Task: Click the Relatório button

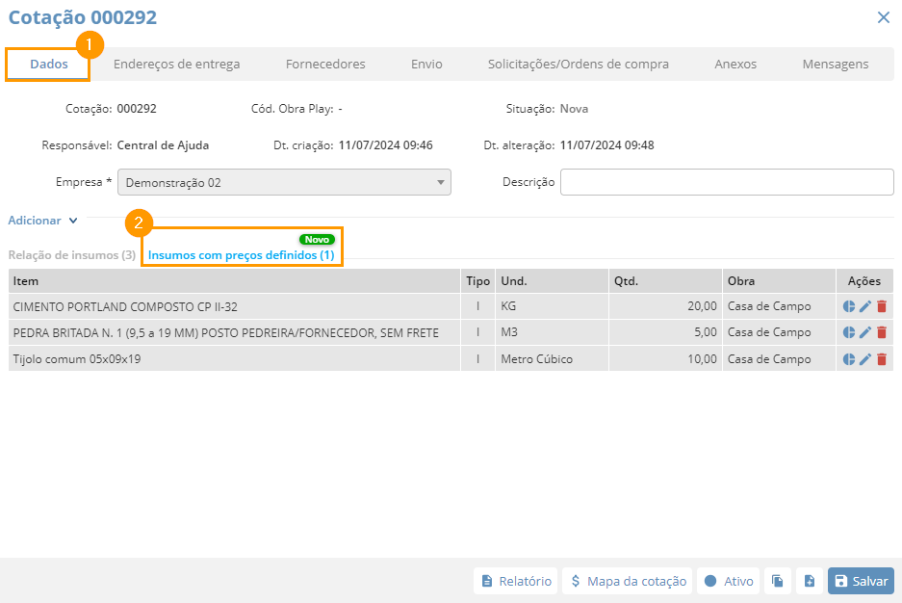Action: (516, 581)
